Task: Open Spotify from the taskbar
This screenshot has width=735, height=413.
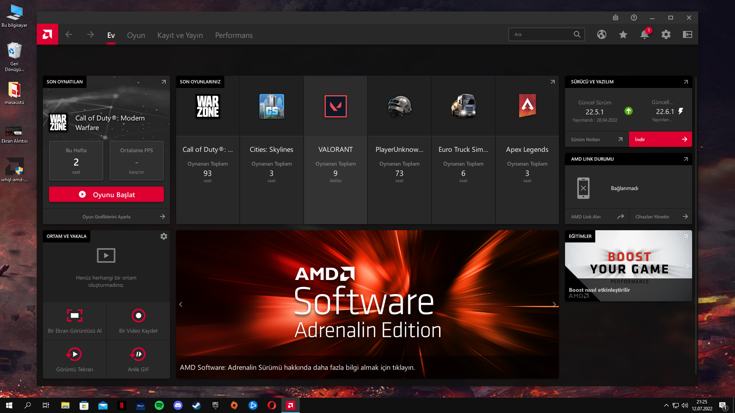Action: click(x=159, y=405)
